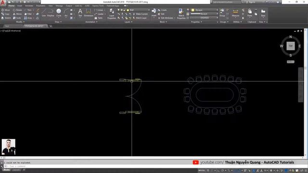Expand the Modify panel
This screenshot has width=308, height=173.
(20, 22)
